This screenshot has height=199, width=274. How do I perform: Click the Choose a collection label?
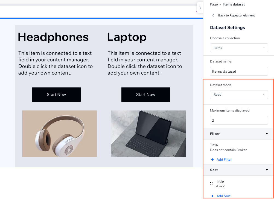(225, 38)
